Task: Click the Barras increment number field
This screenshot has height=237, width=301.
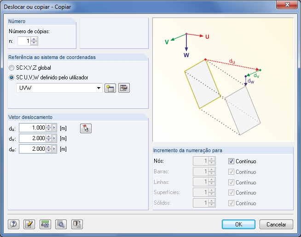Action: click(201, 172)
